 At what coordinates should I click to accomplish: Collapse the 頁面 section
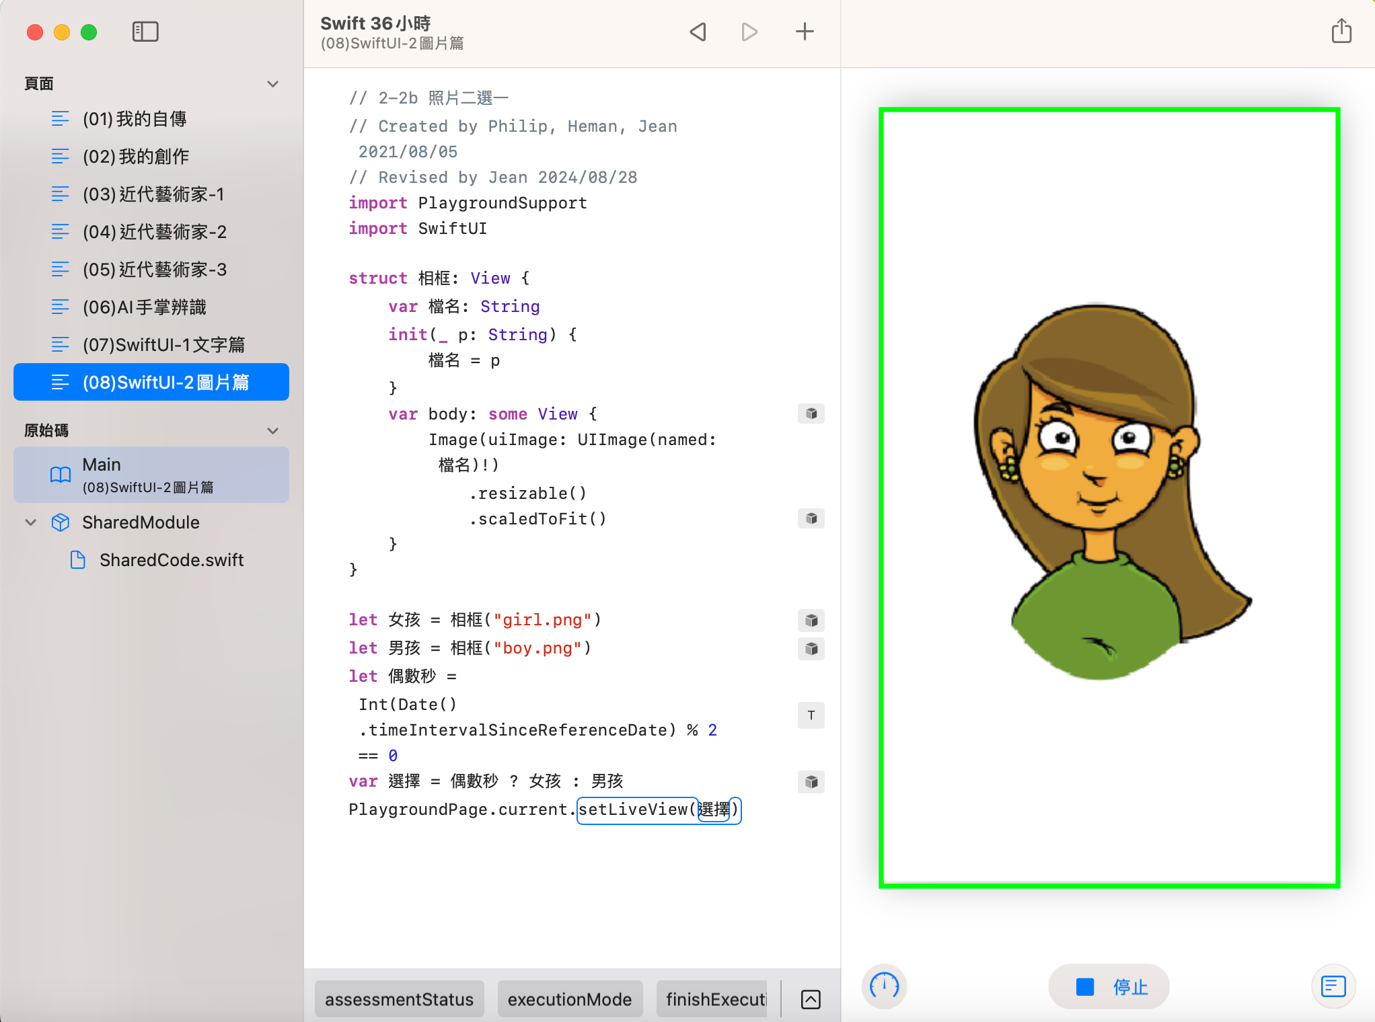point(272,84)
